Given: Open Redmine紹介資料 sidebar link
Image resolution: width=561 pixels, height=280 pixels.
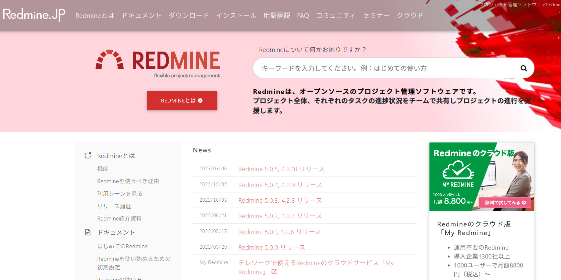Looking at the screenshot, I should pyautogui.click(x=119, y=219).
